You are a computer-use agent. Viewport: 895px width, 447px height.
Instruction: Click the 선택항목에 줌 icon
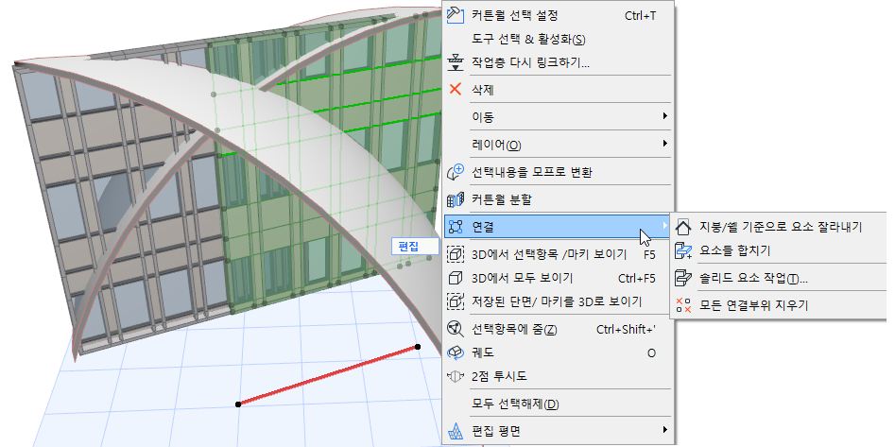click(455, 329)
